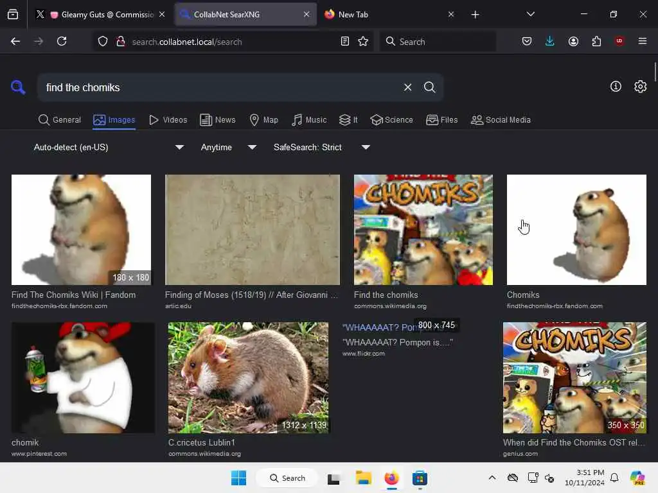658x493 pixels.
Task: Switch to the It category
Action: tap(348, 120)
